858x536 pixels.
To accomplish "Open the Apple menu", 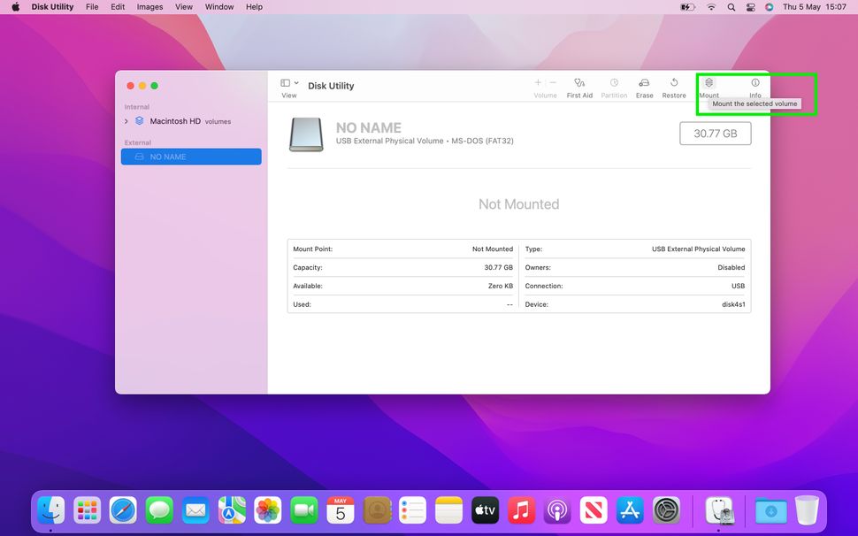I will (x=15, y=7).
